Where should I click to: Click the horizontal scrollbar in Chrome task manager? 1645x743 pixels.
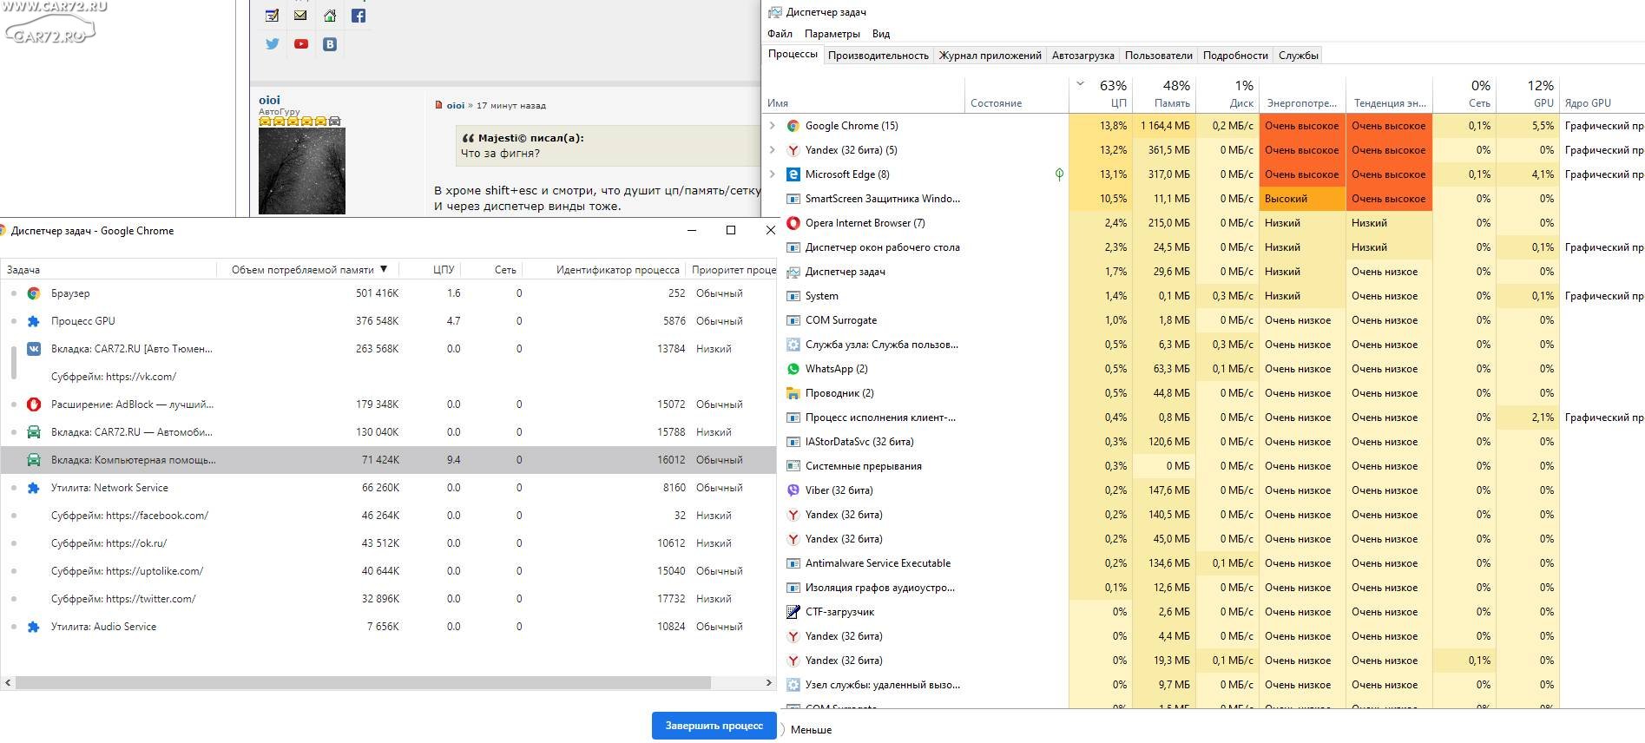pos(363,683)
